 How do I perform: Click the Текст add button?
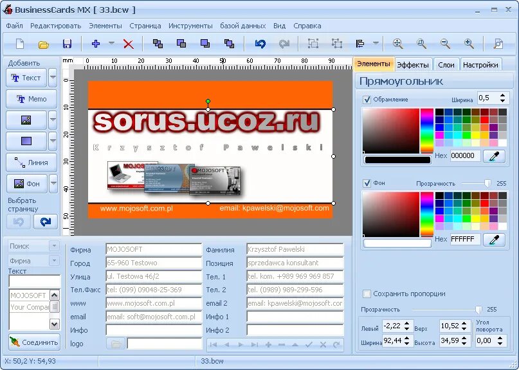pos(26,78)
